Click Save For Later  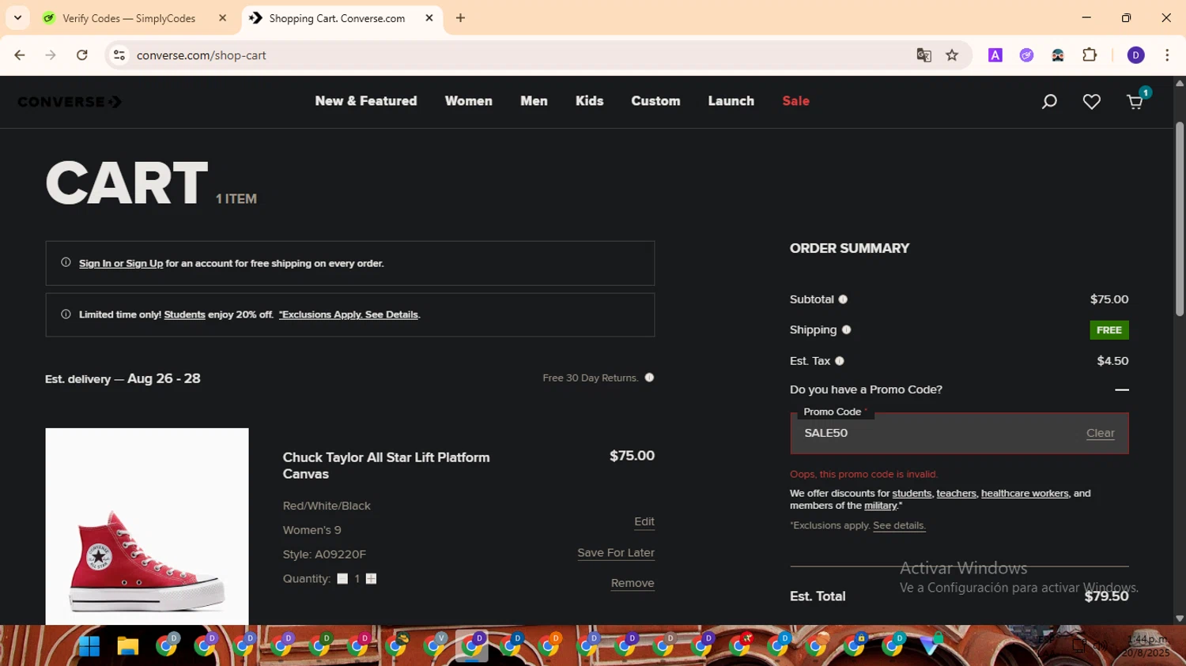pos(616,553)
